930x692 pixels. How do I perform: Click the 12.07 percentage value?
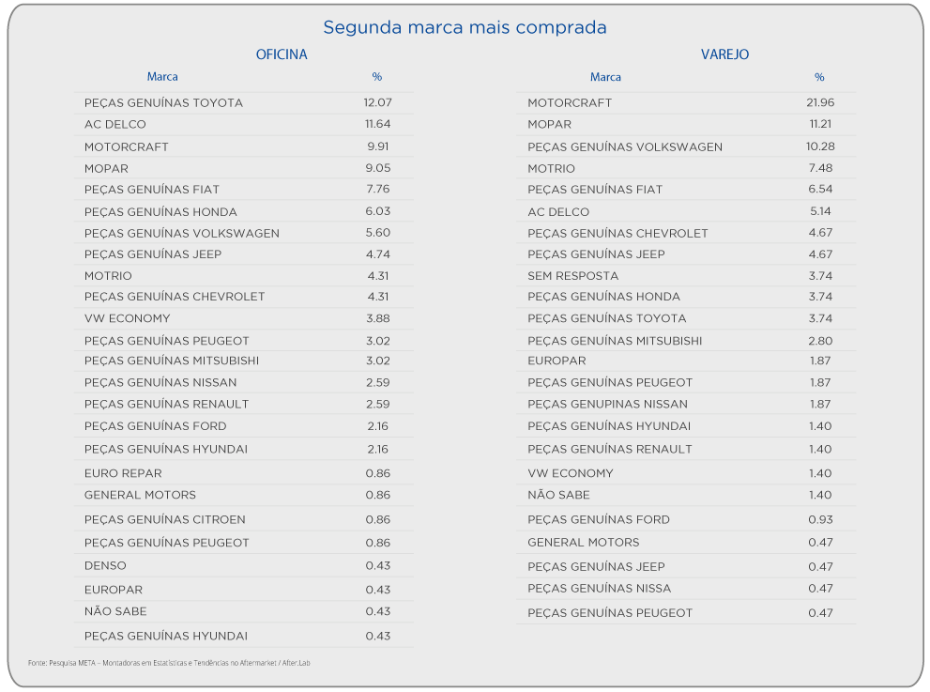point(377,102)
